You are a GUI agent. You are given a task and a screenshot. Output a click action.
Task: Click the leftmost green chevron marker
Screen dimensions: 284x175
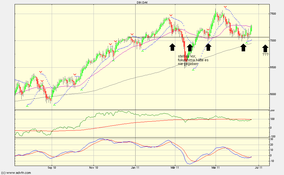[27, 106]
